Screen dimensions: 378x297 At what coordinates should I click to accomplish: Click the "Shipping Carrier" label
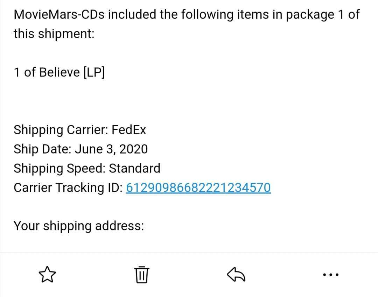click(x=61, y=130)
